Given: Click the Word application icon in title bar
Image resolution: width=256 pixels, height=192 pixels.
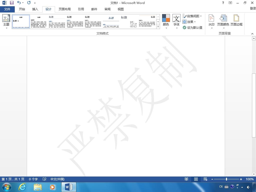Looking at the screenshot, I should [x=4, y=3].
